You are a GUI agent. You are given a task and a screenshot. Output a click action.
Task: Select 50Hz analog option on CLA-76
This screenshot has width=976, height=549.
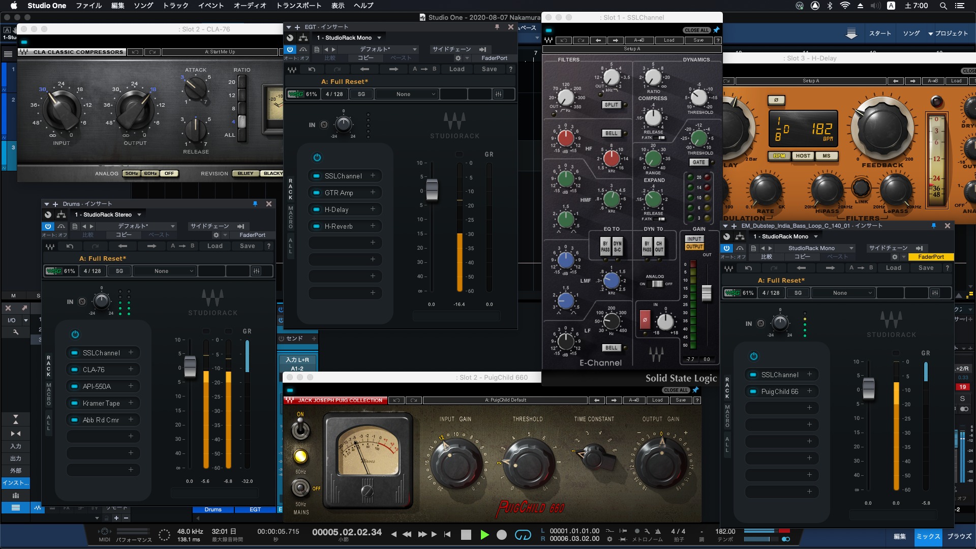pos(131,173)
